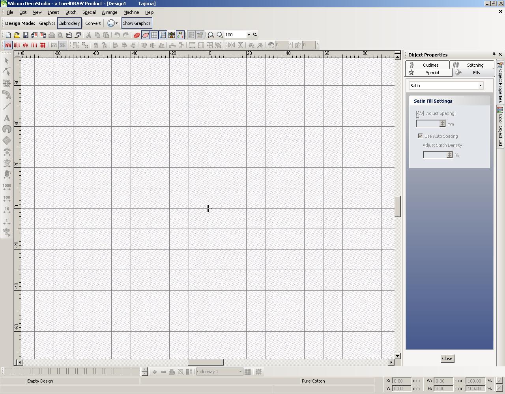This screenshot has width=505, height=394.
Task: Switch to the Stitching tab in Object Properties
Action: point(472,64)
